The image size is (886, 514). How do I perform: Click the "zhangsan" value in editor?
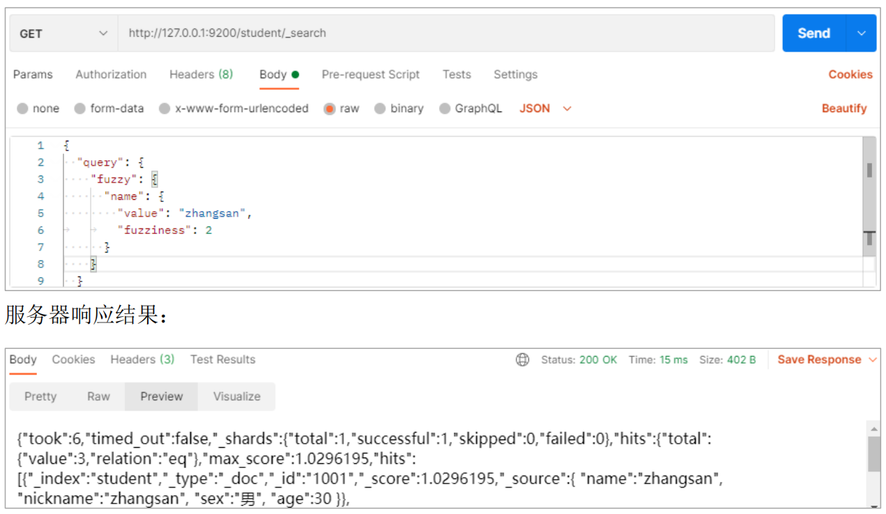click(212, 213)
